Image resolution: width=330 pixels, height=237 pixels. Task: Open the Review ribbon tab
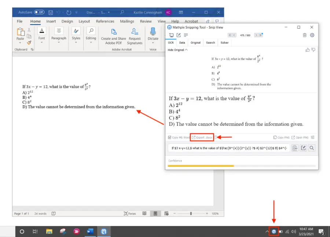pyautogui.click(x=146, y=21)
